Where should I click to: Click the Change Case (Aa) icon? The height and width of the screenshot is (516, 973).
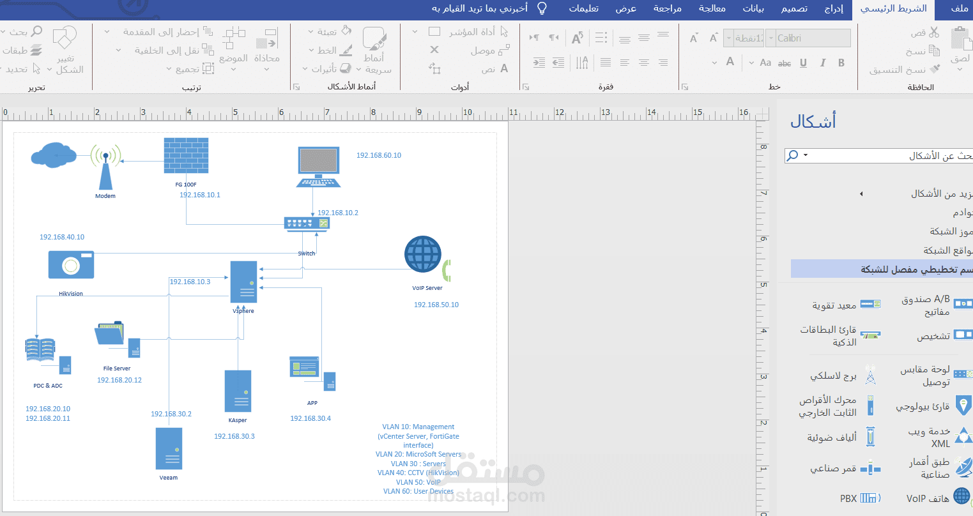click(x=765, y=63)
